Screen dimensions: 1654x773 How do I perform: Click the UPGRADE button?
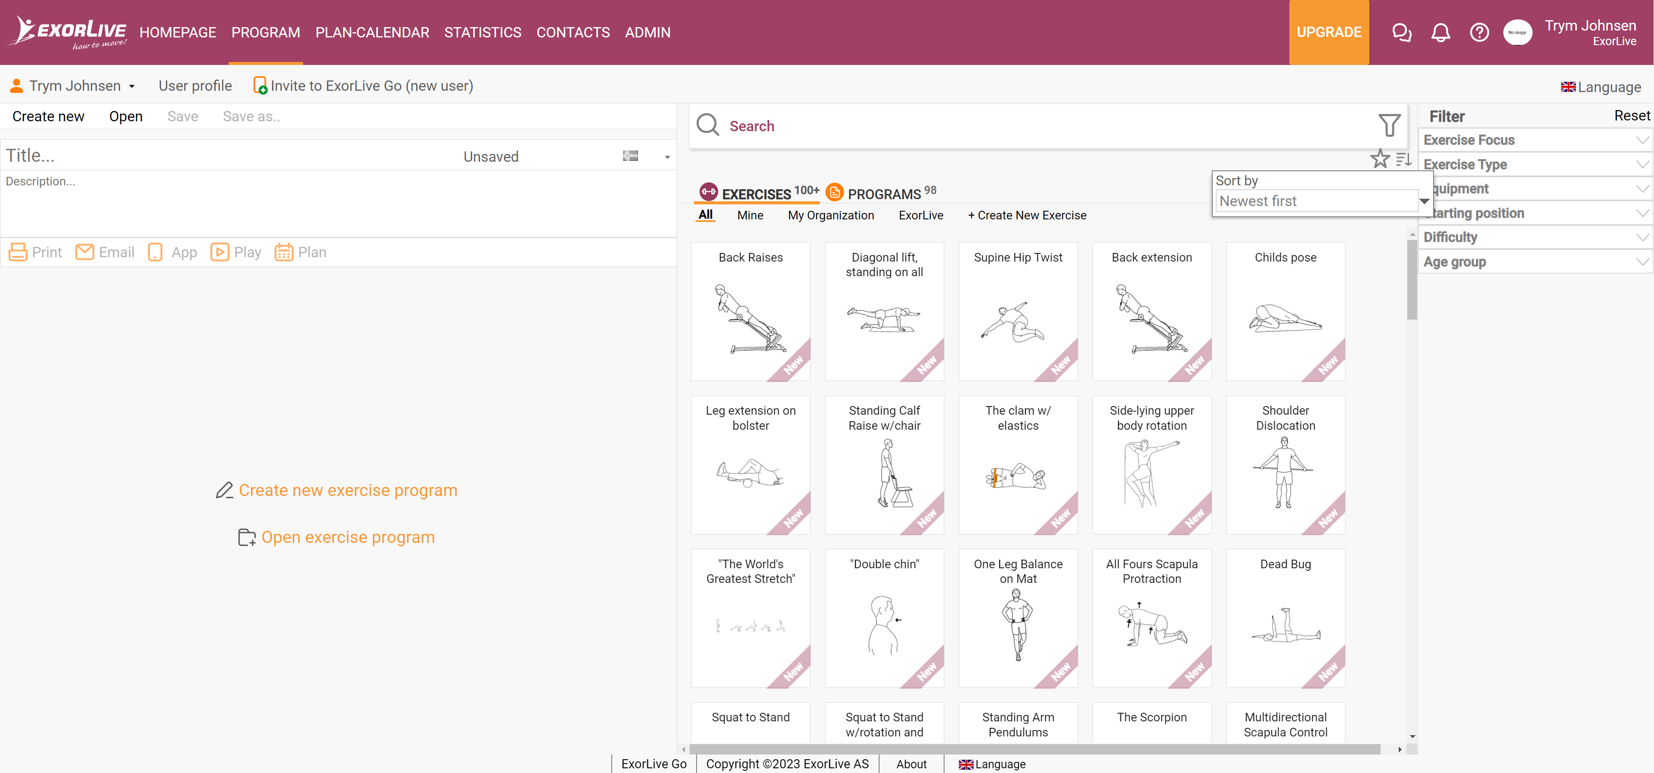(x=1329, y=32)
